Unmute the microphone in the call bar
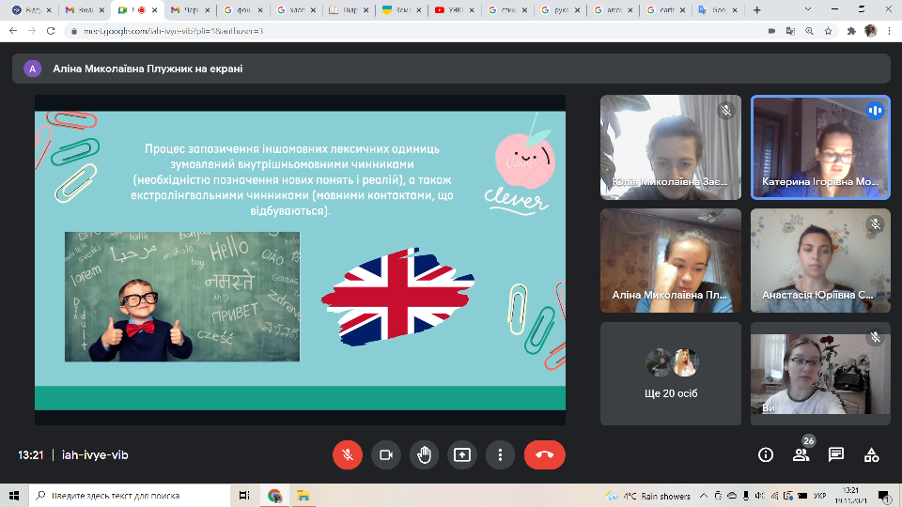The width and height of the screenshot is (902, 507). [347, 454]
